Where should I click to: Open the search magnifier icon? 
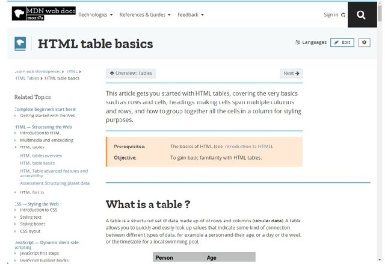pyautogui.click(x=361, y=15)
